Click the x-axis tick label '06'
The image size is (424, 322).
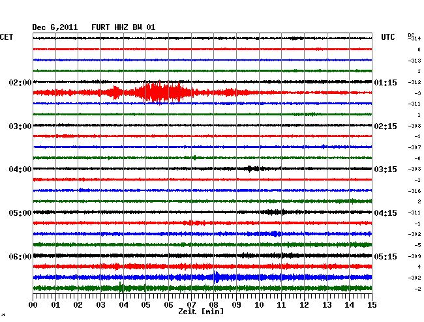pyautogui.click(x=169, y=305)
